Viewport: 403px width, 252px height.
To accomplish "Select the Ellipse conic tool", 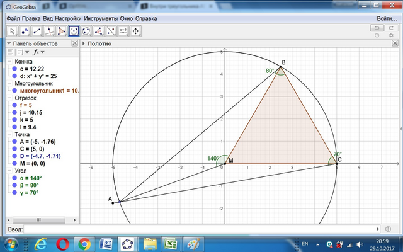I will (x=86, y=31).
